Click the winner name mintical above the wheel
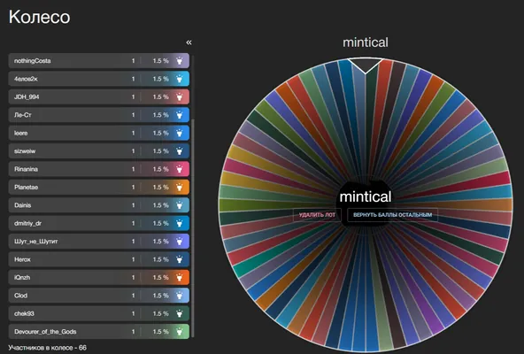Image resolution: width=524 pixels, height=354 pixels. tap(366, 42)
